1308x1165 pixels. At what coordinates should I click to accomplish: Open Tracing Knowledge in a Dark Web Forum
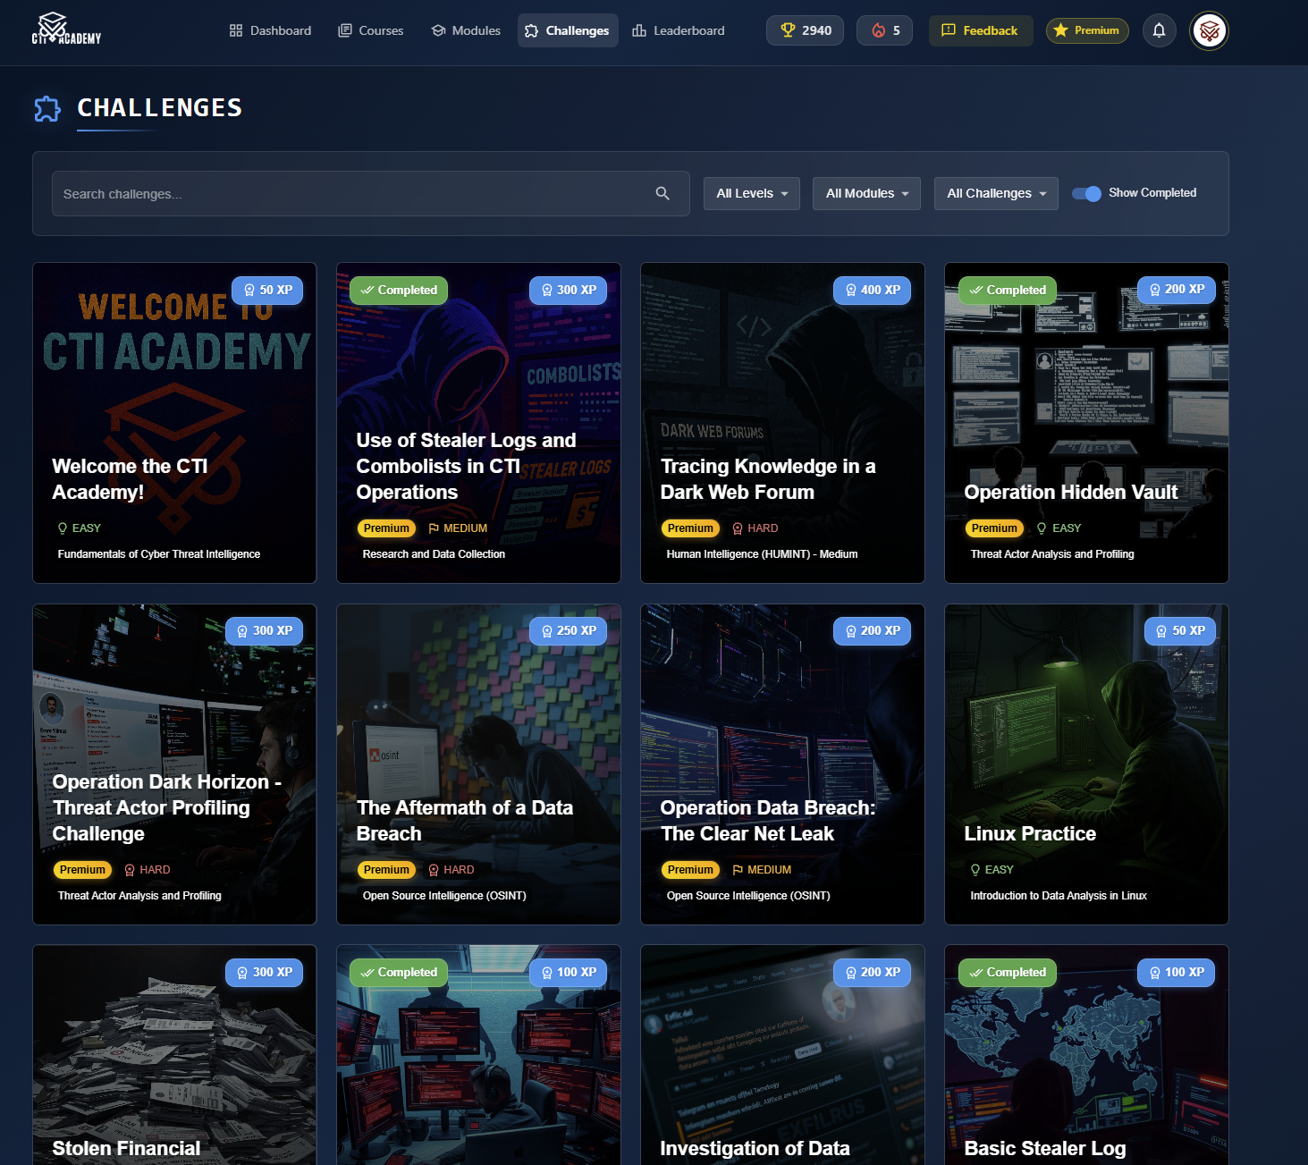click(782, 423)
